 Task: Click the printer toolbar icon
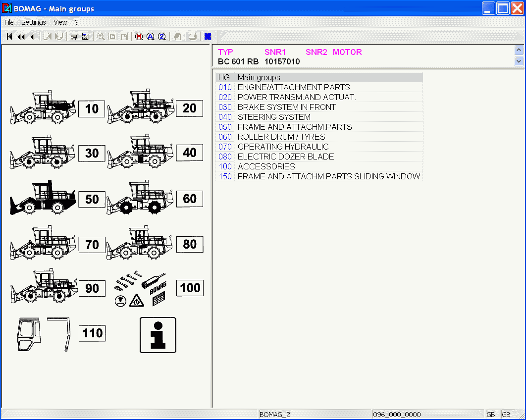click(192, 37)
